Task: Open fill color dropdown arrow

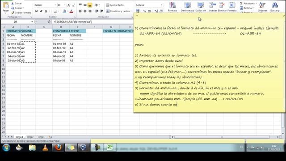Action: coord(67,11)
